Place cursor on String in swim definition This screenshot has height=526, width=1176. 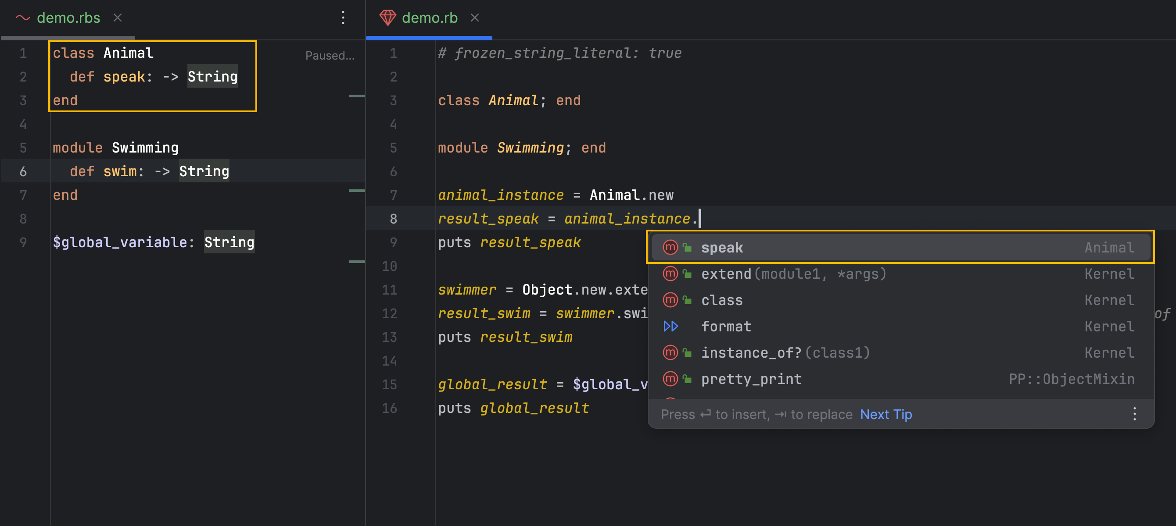click(x=204, y=171)
